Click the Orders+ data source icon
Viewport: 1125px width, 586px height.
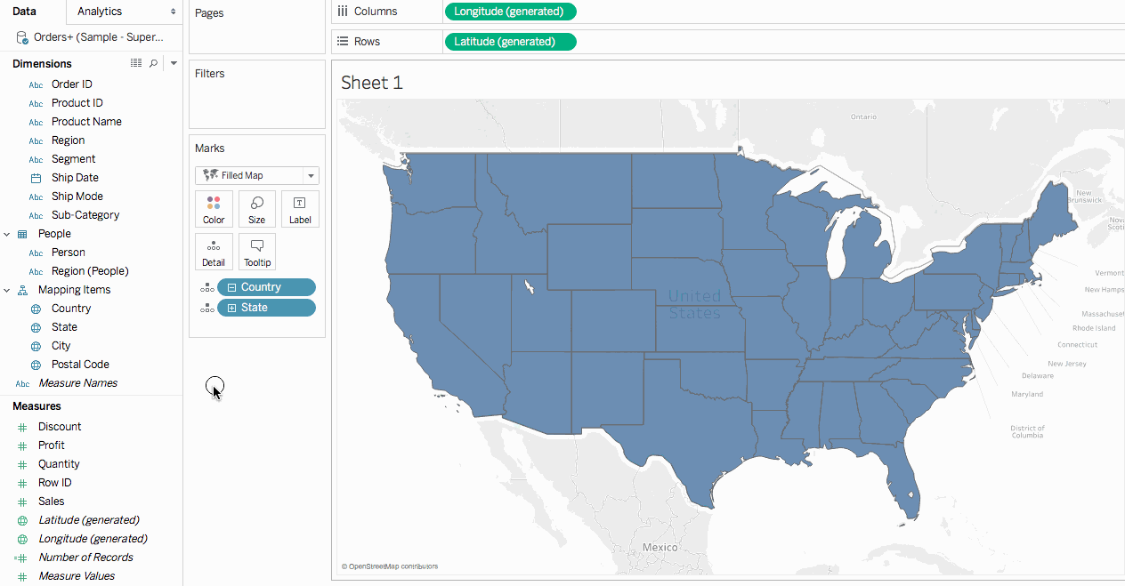[21, 37]
